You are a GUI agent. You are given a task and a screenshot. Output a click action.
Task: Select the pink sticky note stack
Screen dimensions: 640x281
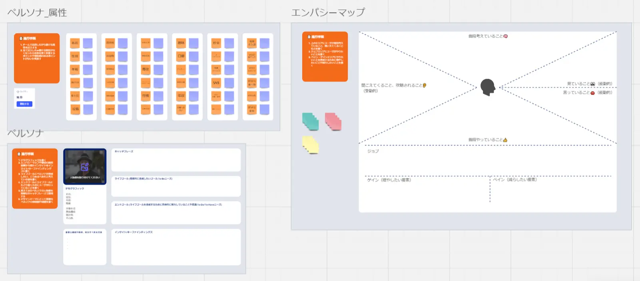coord(333,122)
